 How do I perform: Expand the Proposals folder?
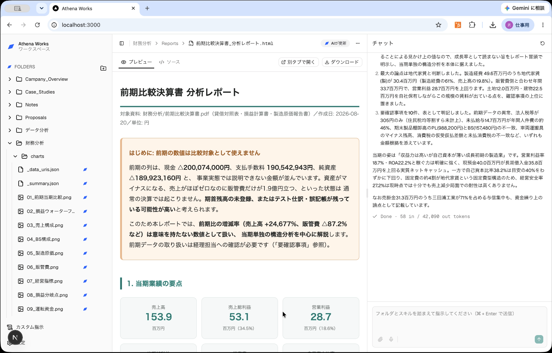coord(10,117)
